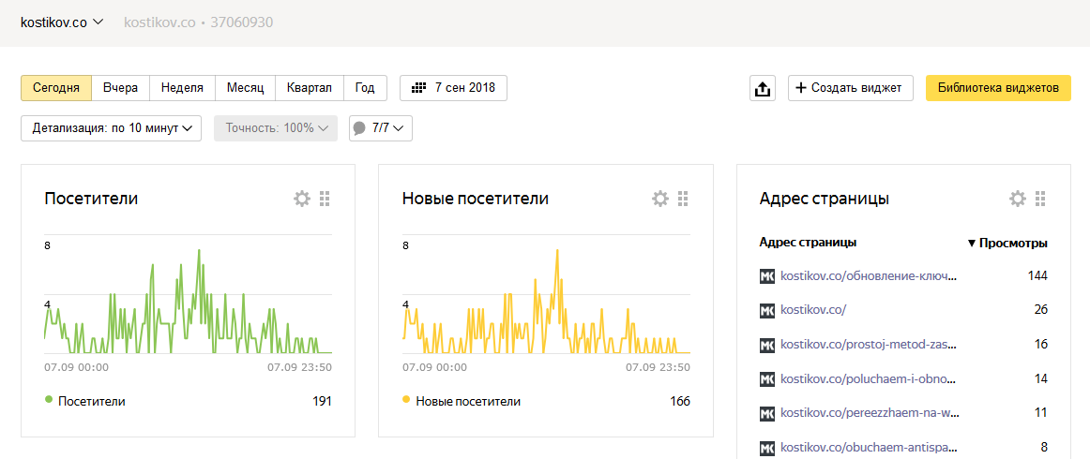This screenshot has width=1090, height=459.
Task: Open link kostikov.co/prostoj-metod-zas
Action: tap(869, 345)
